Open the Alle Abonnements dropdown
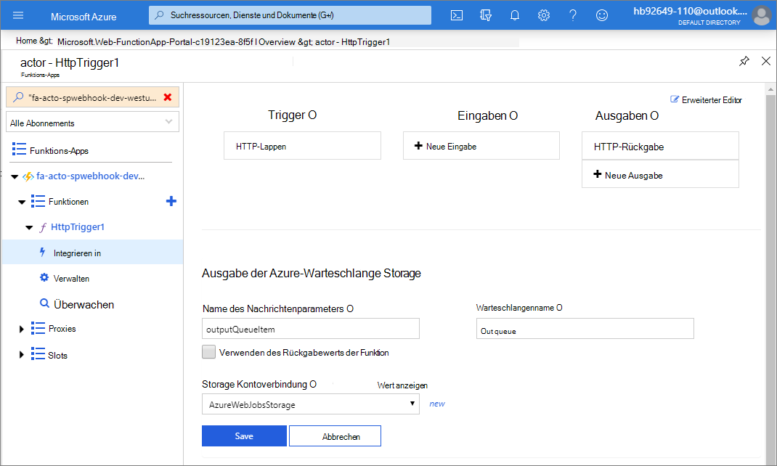This screenshot has height=466, width=777. point(91,121)
